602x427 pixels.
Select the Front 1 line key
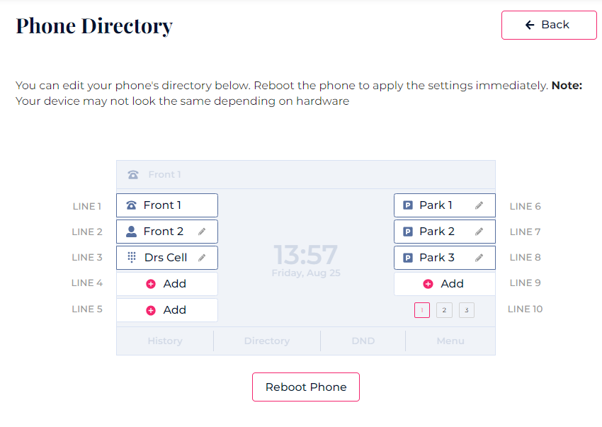click(167, 205)
